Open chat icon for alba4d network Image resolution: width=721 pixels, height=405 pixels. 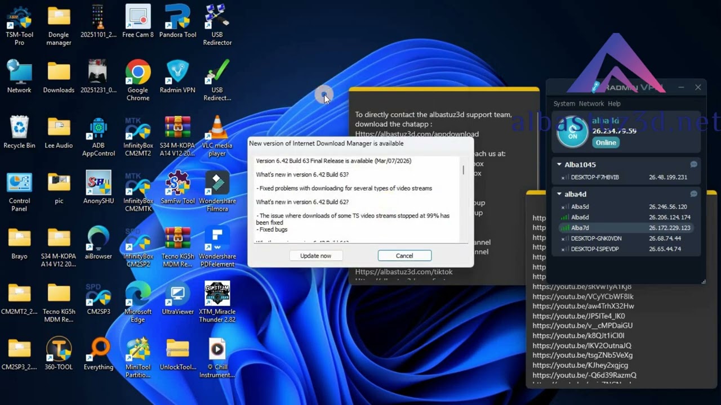click(694, 194)
